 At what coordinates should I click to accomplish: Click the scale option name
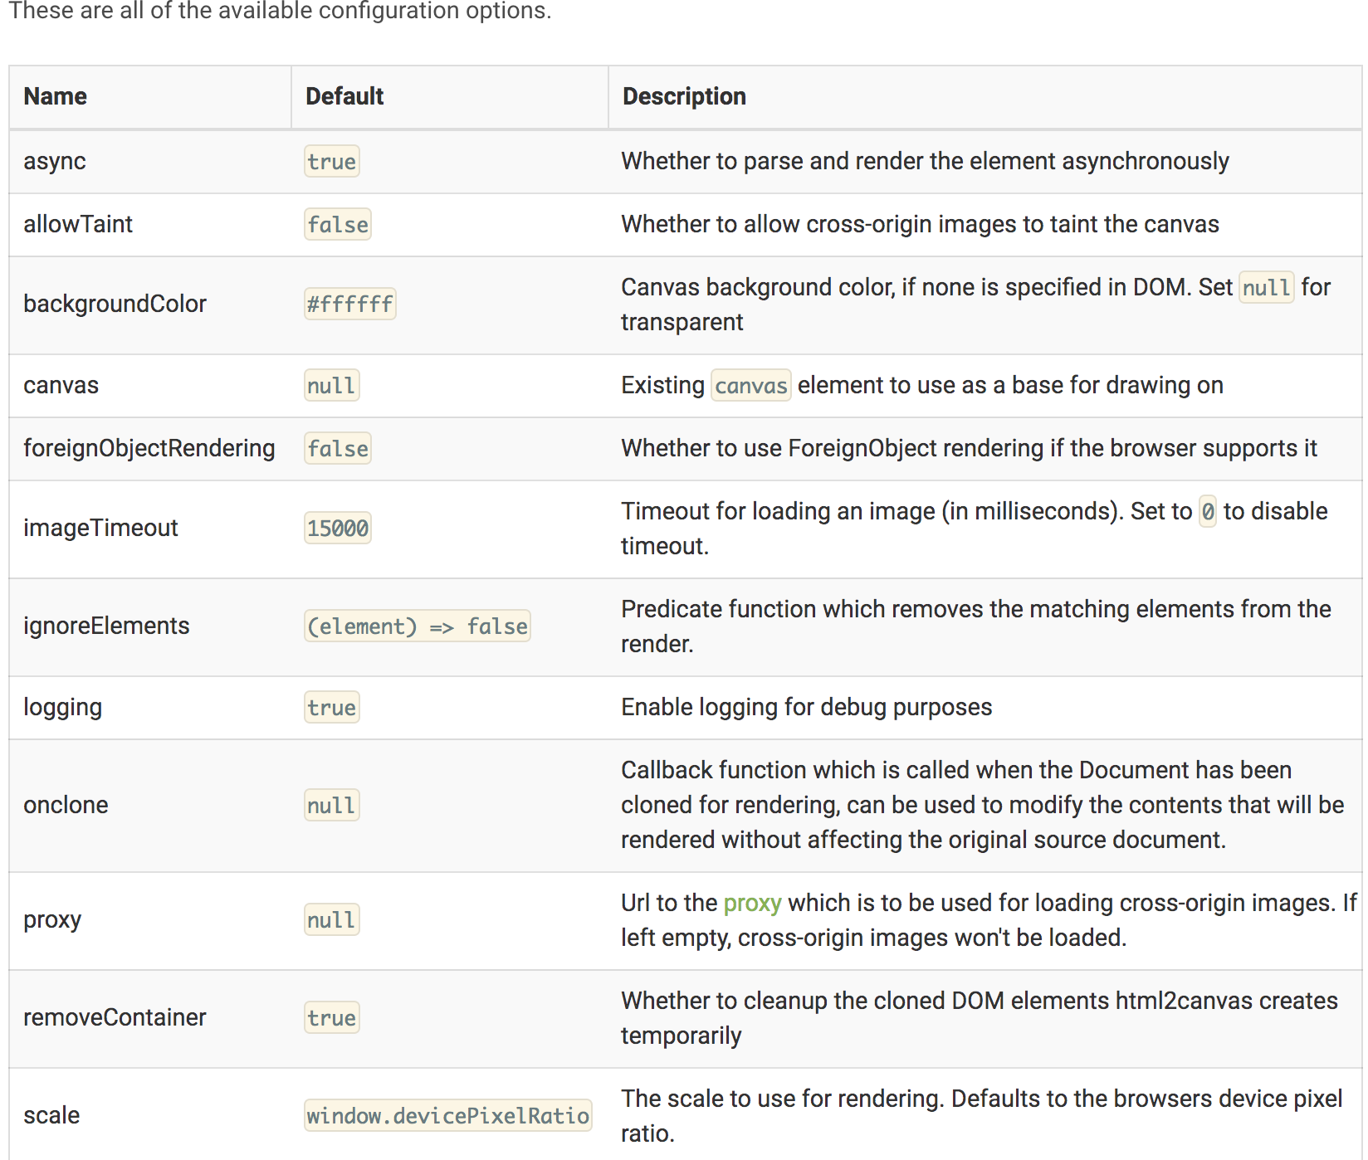pos(51,1115)
